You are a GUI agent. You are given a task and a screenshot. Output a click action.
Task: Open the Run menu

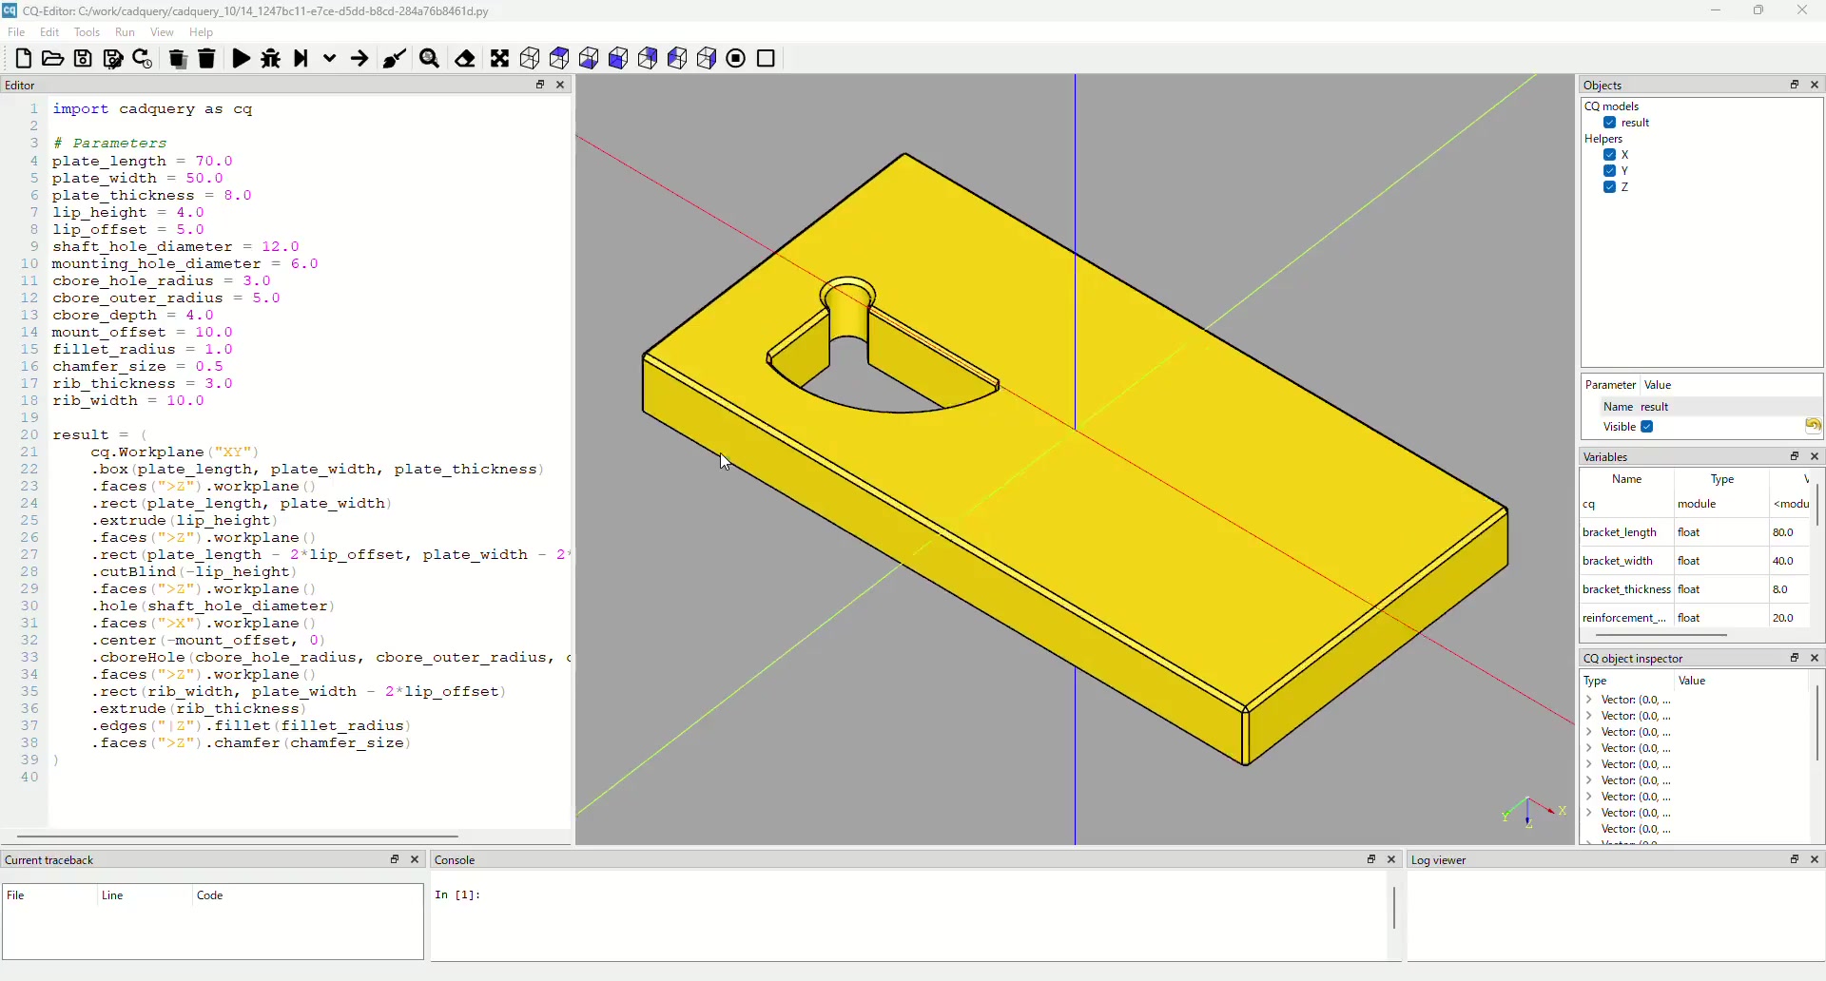coord(126,32)
